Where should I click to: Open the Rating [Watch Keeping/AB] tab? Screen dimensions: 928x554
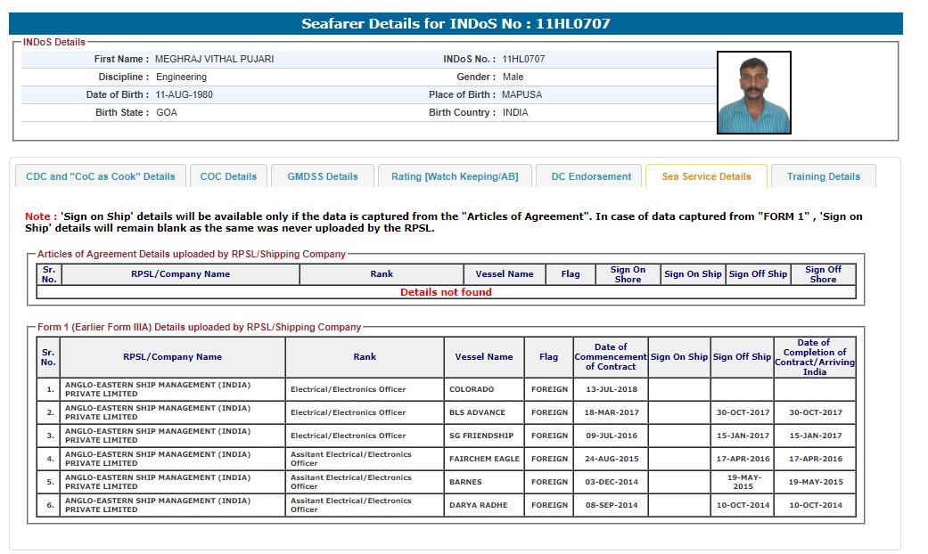pos(455,176)
